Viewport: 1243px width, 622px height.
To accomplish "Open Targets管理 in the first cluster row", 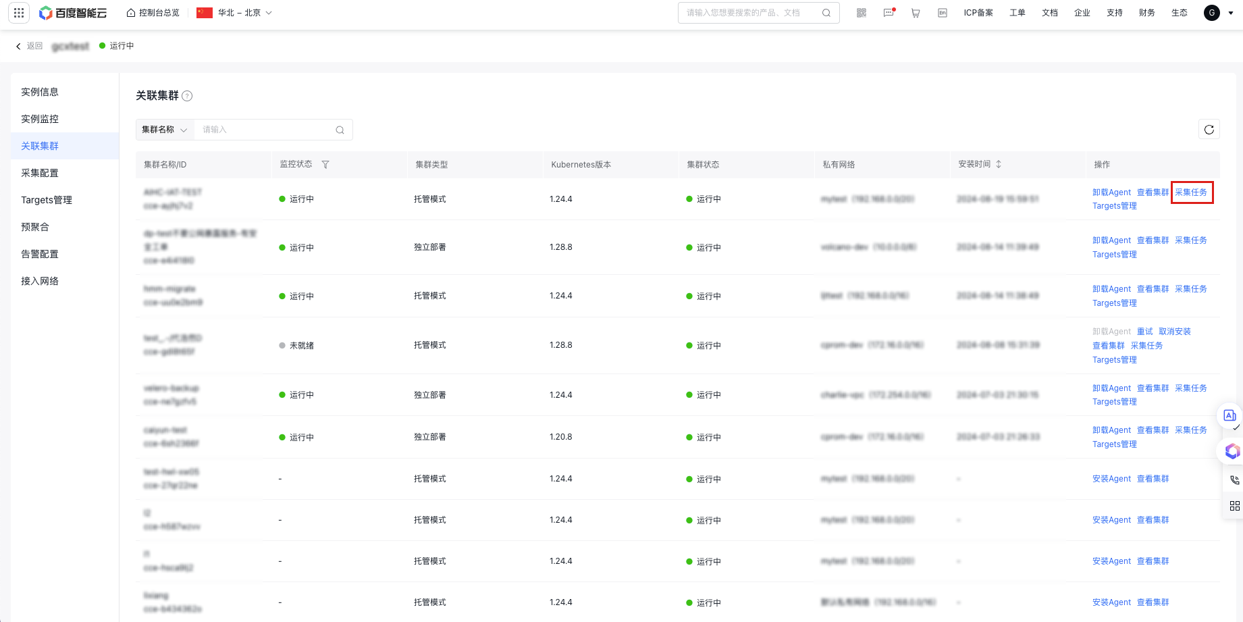I will point(1115,206).
